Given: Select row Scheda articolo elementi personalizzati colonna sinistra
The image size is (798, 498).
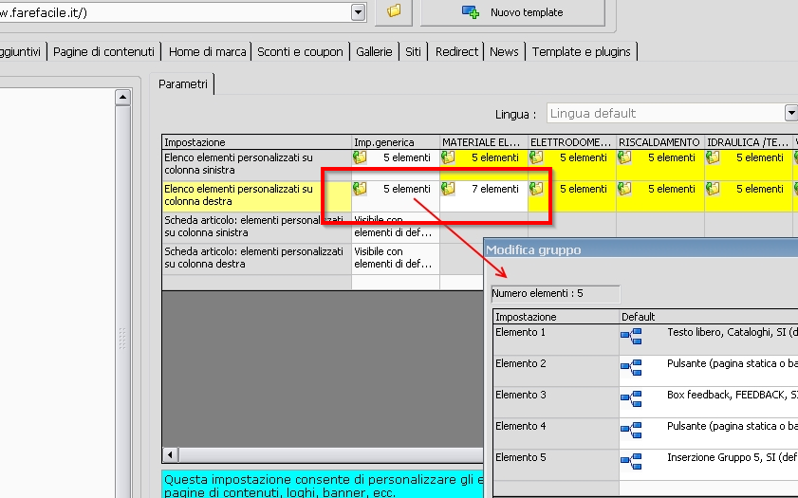Looking at the screenshot, I should click(x=256, y=227).
